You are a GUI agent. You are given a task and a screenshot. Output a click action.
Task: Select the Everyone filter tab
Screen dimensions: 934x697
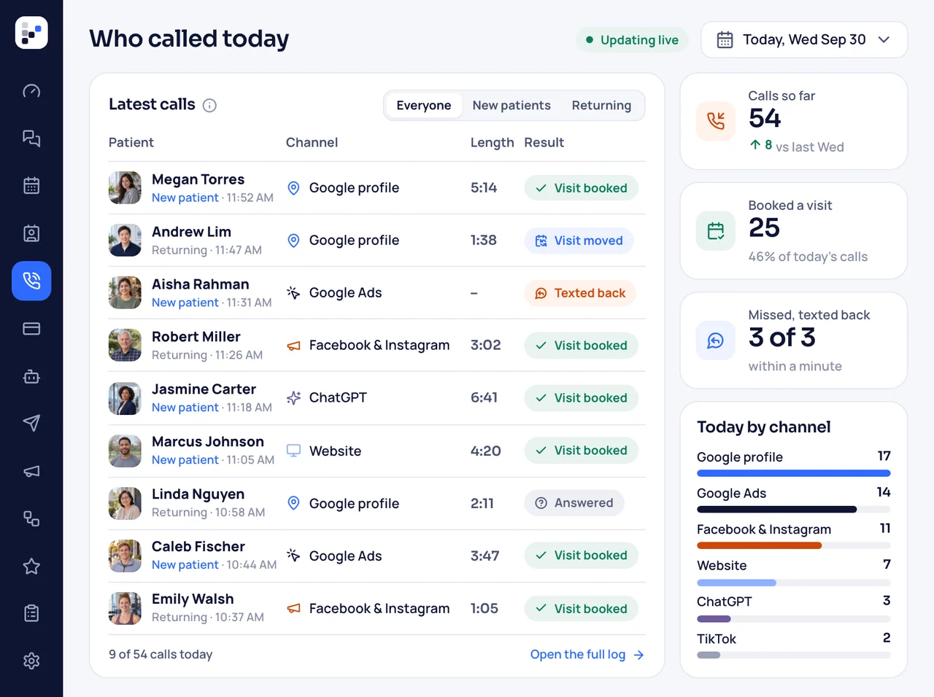[424, 106]
